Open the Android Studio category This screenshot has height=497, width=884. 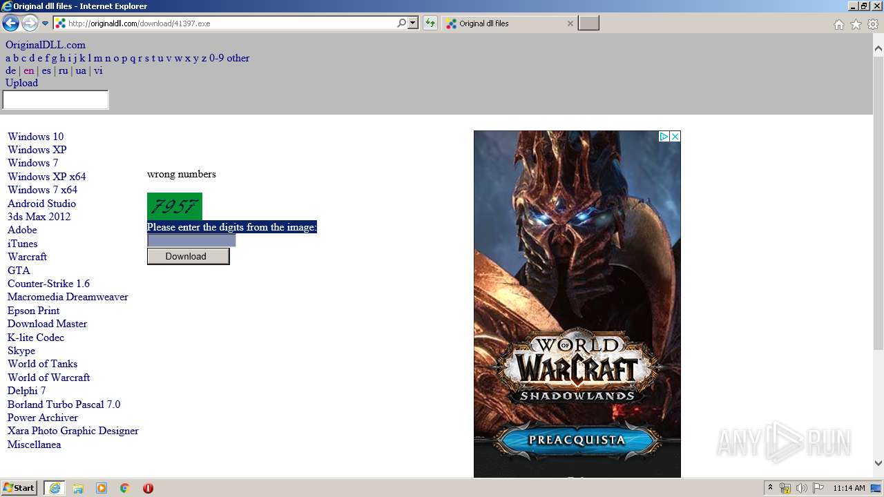(41, 204)
